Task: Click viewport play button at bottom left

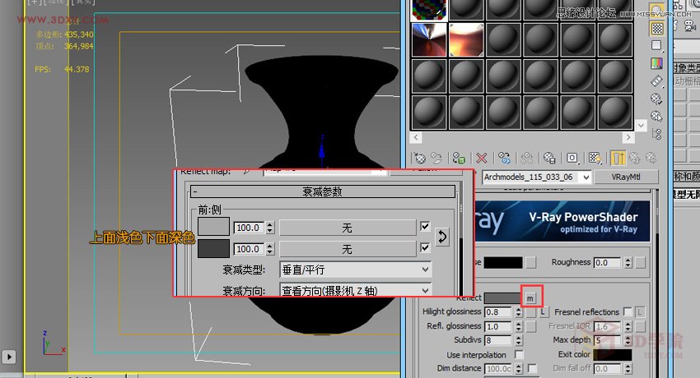Action: pos(8,357)
